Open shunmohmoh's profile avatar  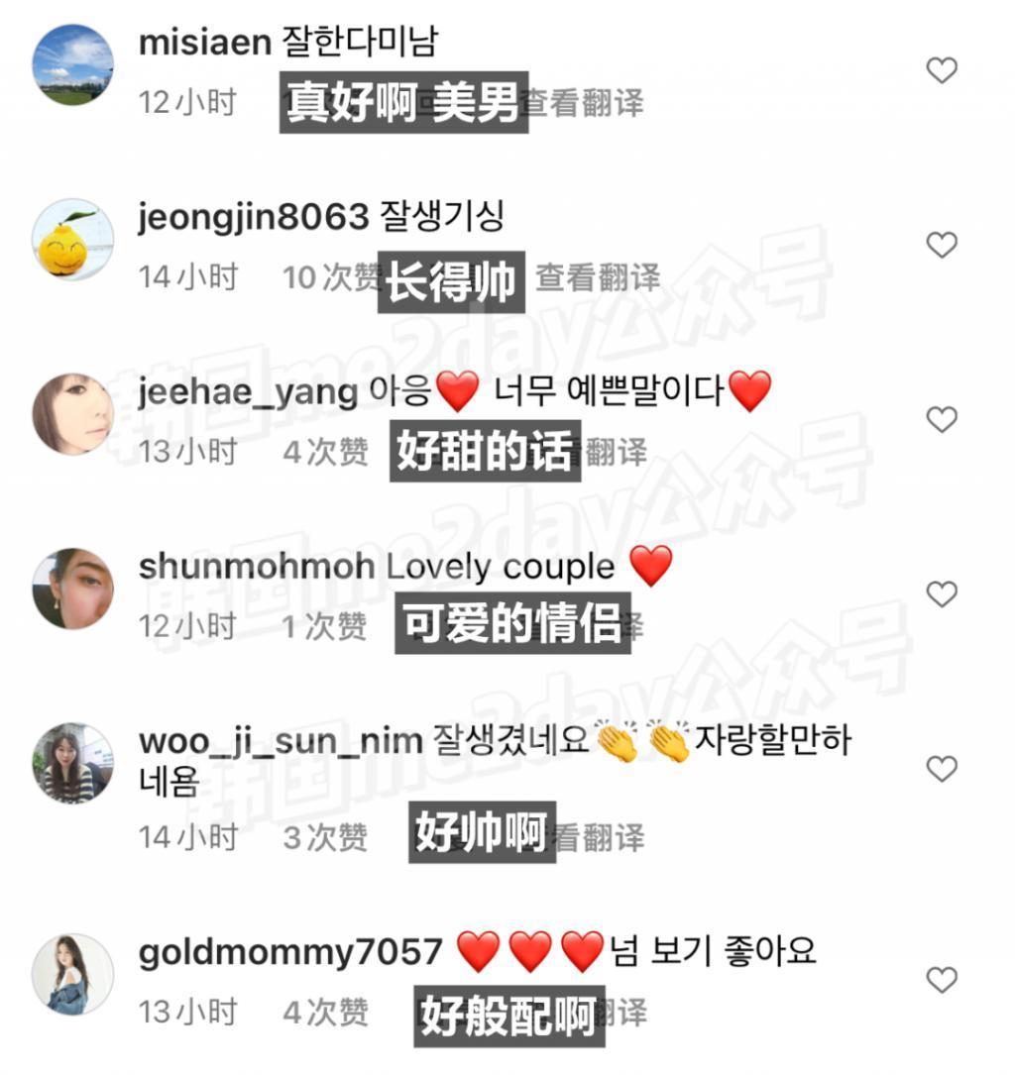73,589
